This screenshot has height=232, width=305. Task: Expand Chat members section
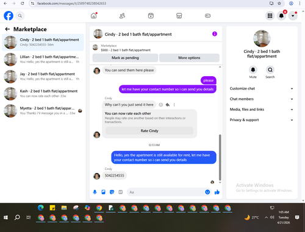[262, 99]
